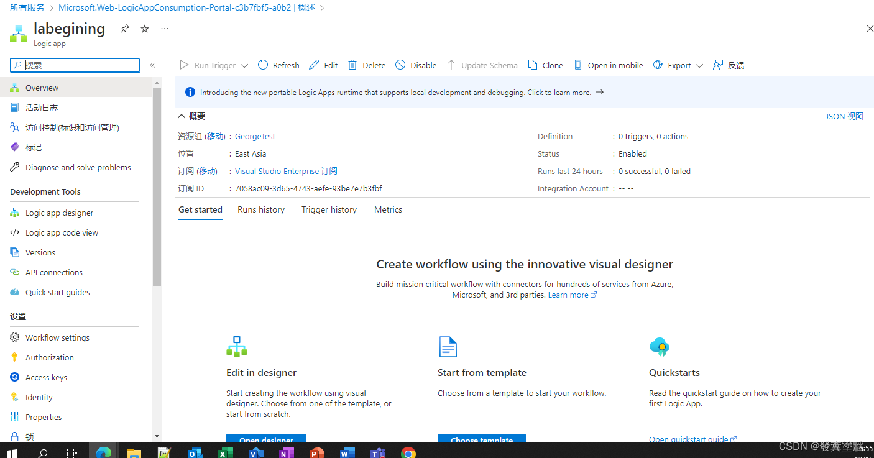Viewport: 874px width, 458px height.
Task: Clone the logic app
Action: coord(546,65)
